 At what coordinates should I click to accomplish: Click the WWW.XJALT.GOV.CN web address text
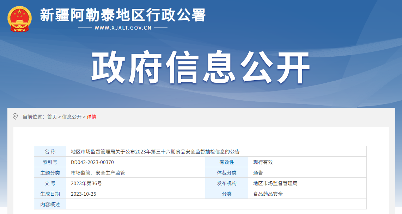(123, 28)
